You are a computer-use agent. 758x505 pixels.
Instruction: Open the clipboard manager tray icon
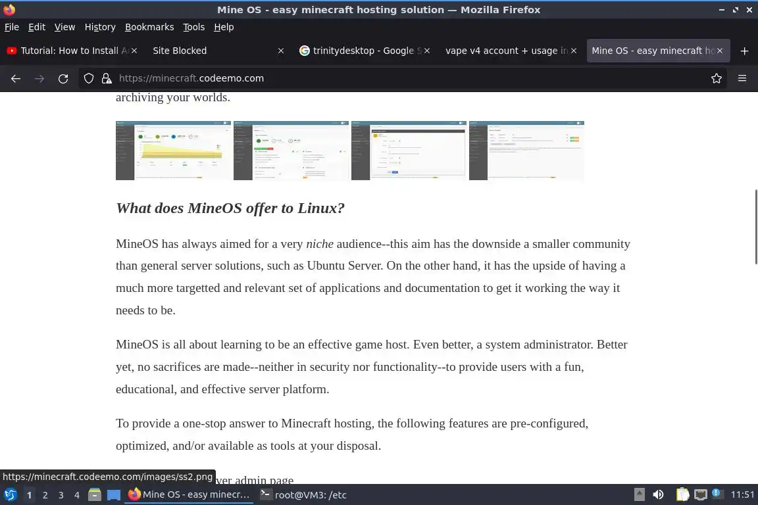click(682, 495)
